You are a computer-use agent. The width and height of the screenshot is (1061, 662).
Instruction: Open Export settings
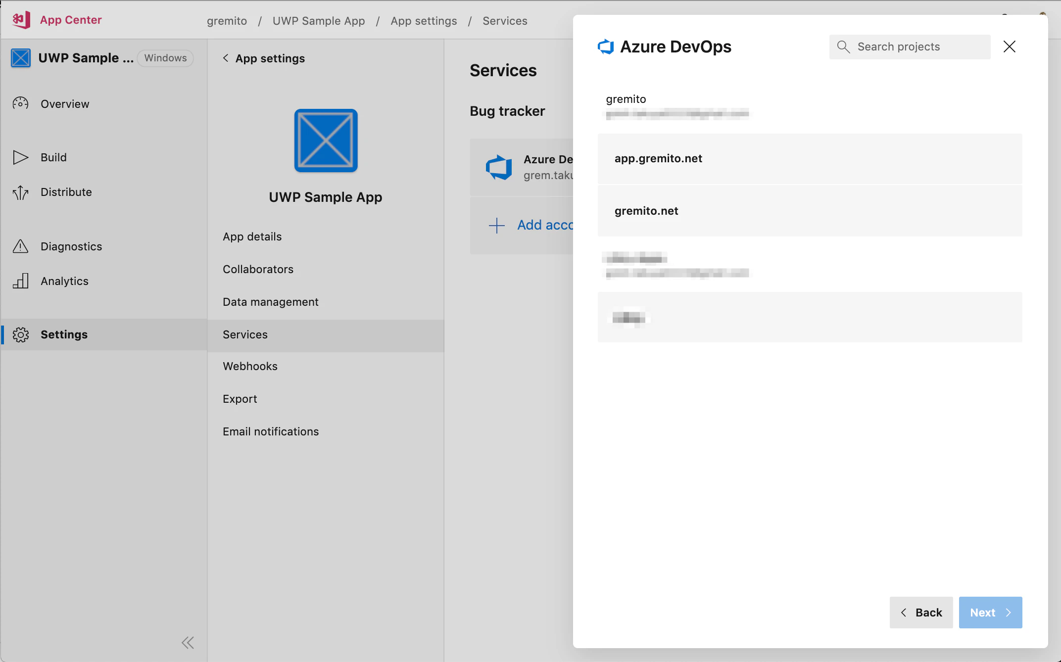(240, 399)
